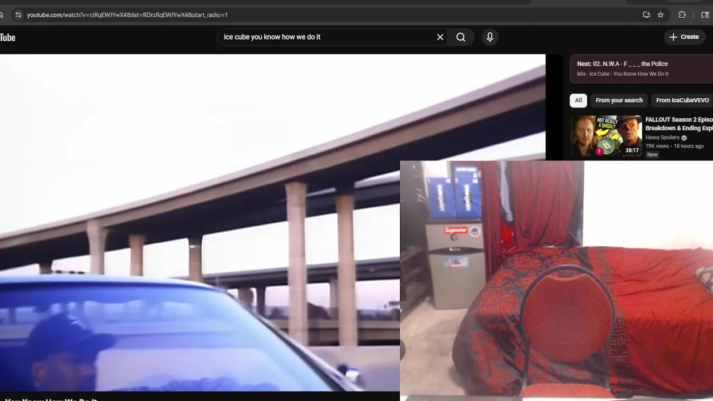Image resolution: width=713 pixels, height=401 pixels.
Task: Click the '79K views · 18 hours ago' text
Action: (x=675, y=146)
